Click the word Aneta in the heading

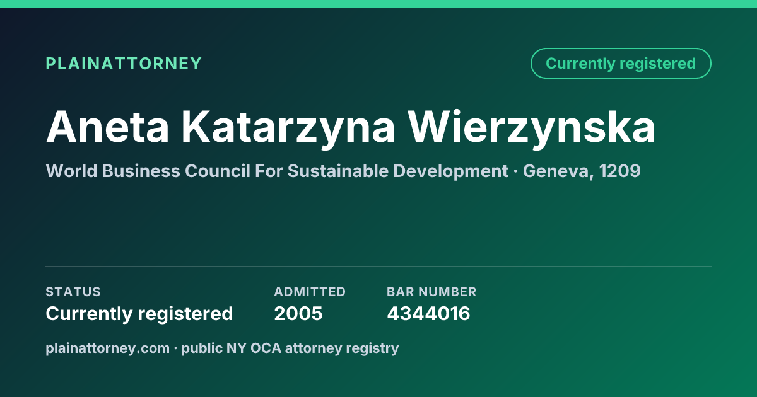click(x=108, y=127)
